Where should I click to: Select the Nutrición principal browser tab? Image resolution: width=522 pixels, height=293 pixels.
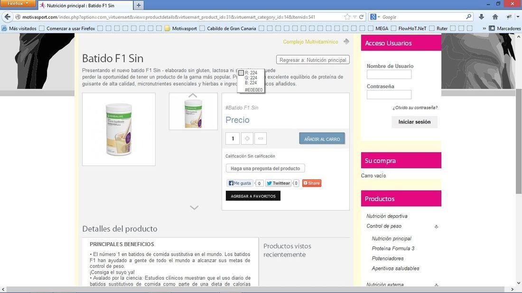[85, 5]
